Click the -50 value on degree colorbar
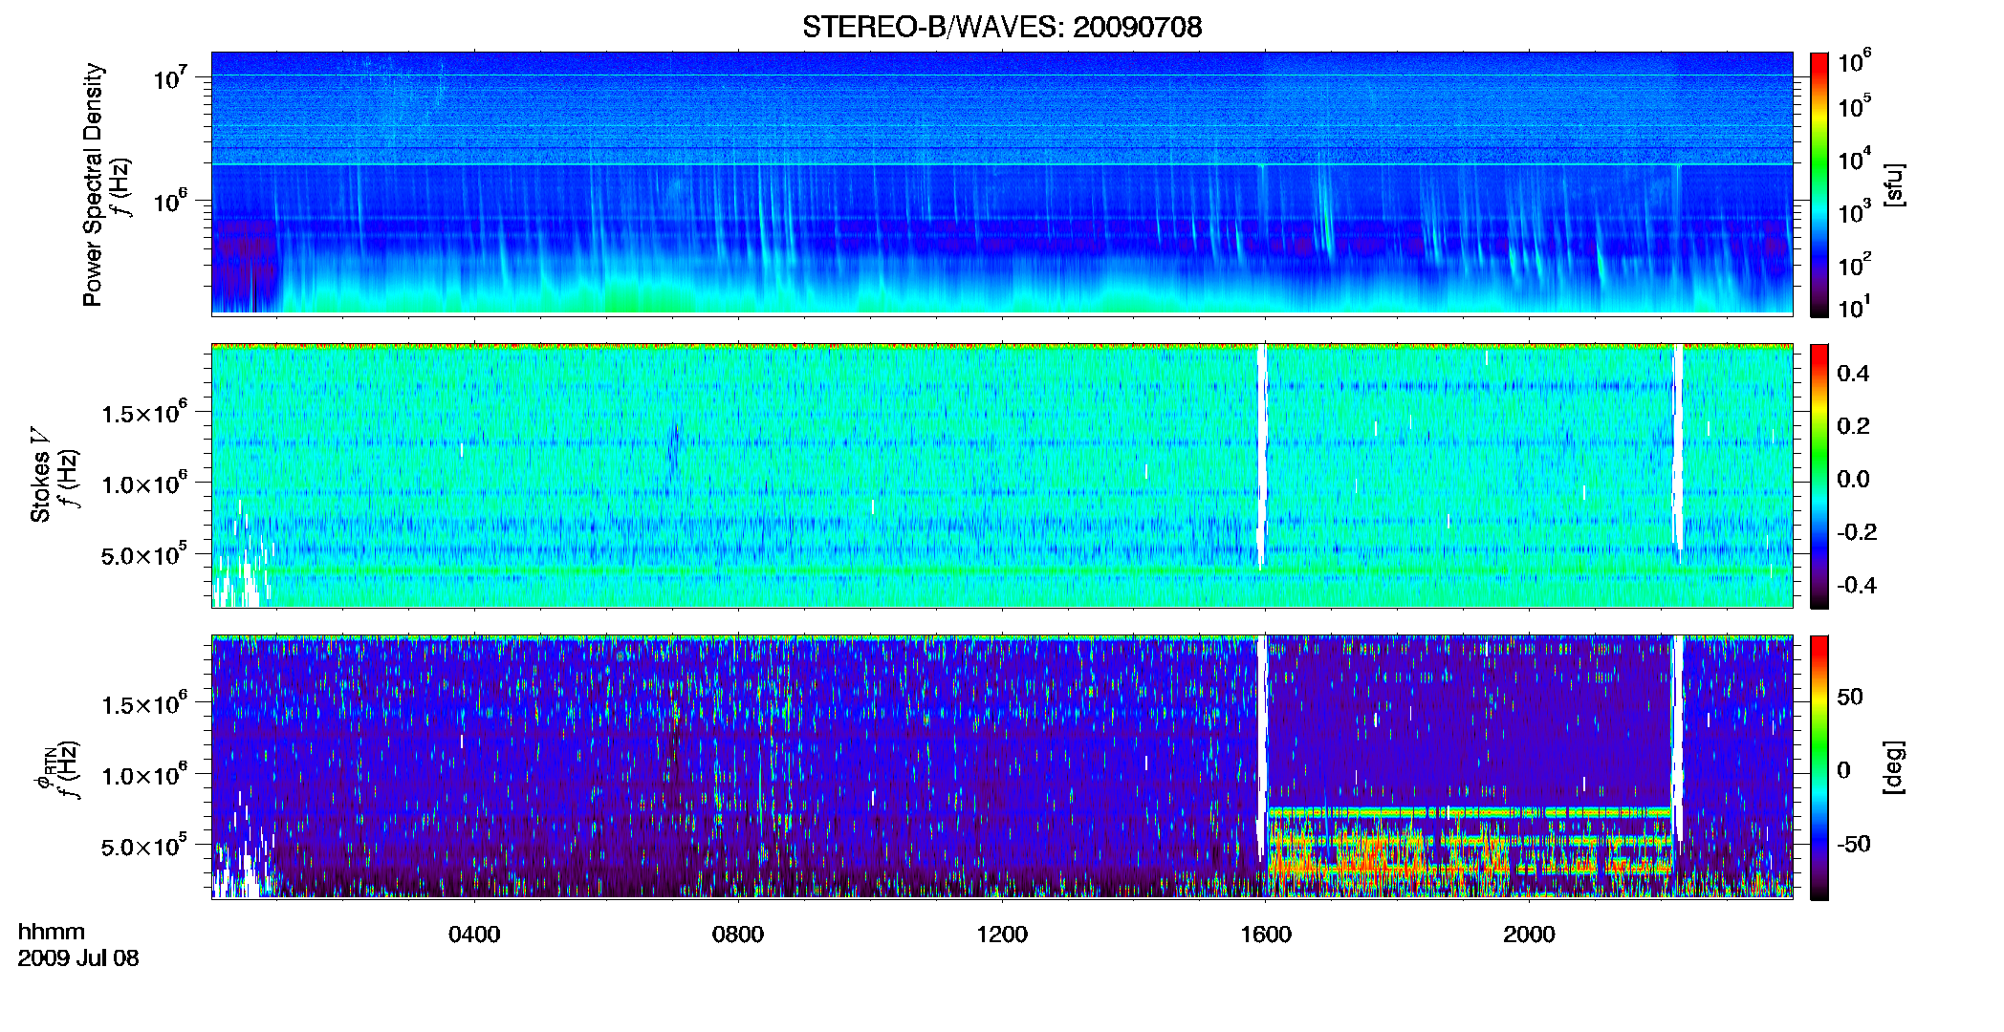Viewport: 2004px width, 1032px height. tap(1854, 845)
